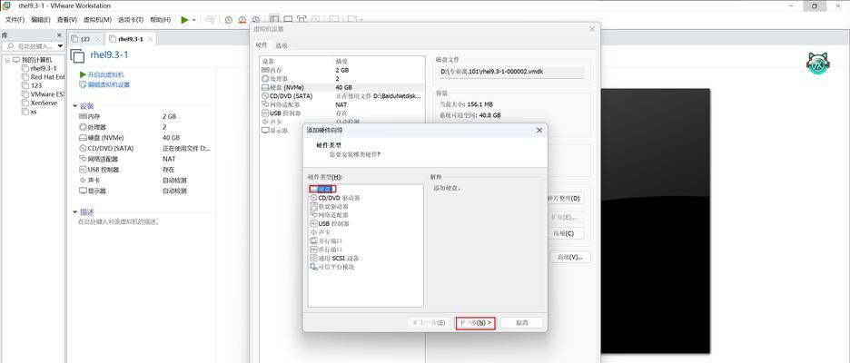Click 硬盘 (NVMe) in main window device list
850x363 pixels.
point(105,138)
